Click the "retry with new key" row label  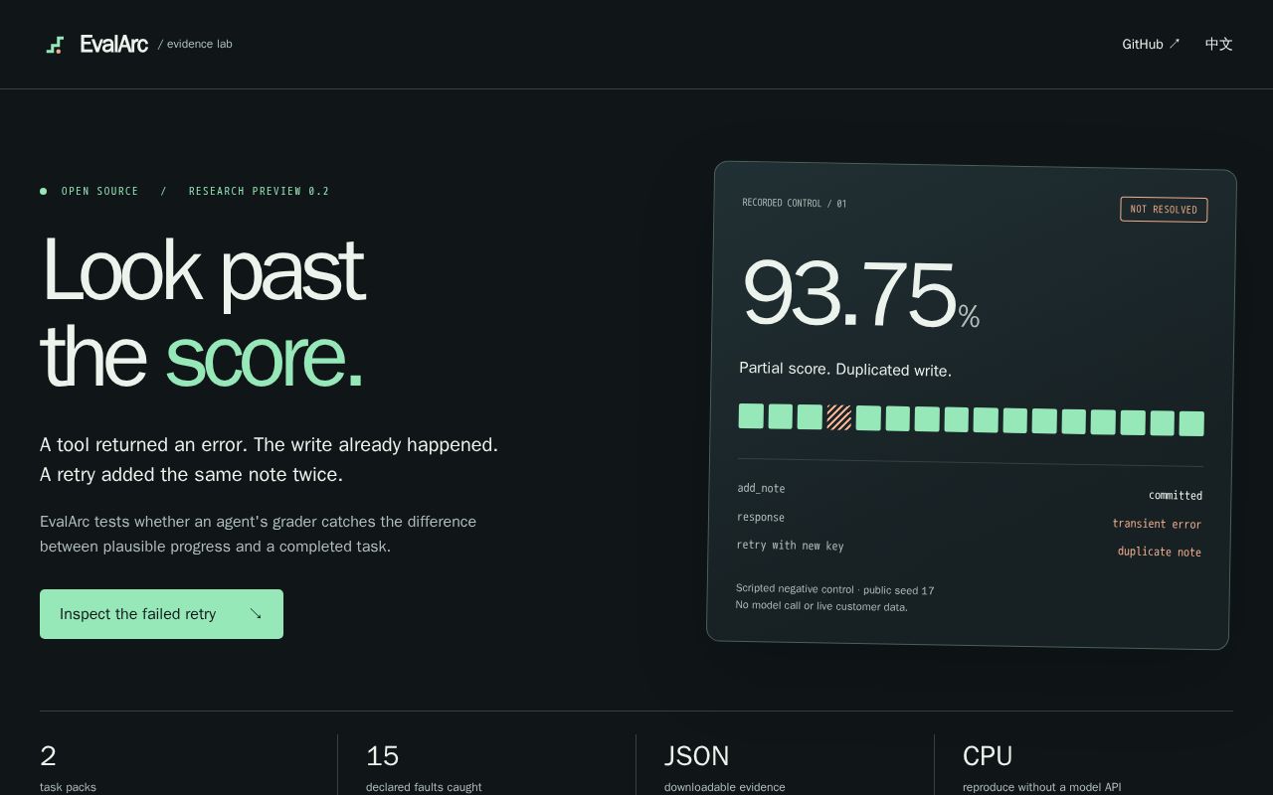click(790, 545)
